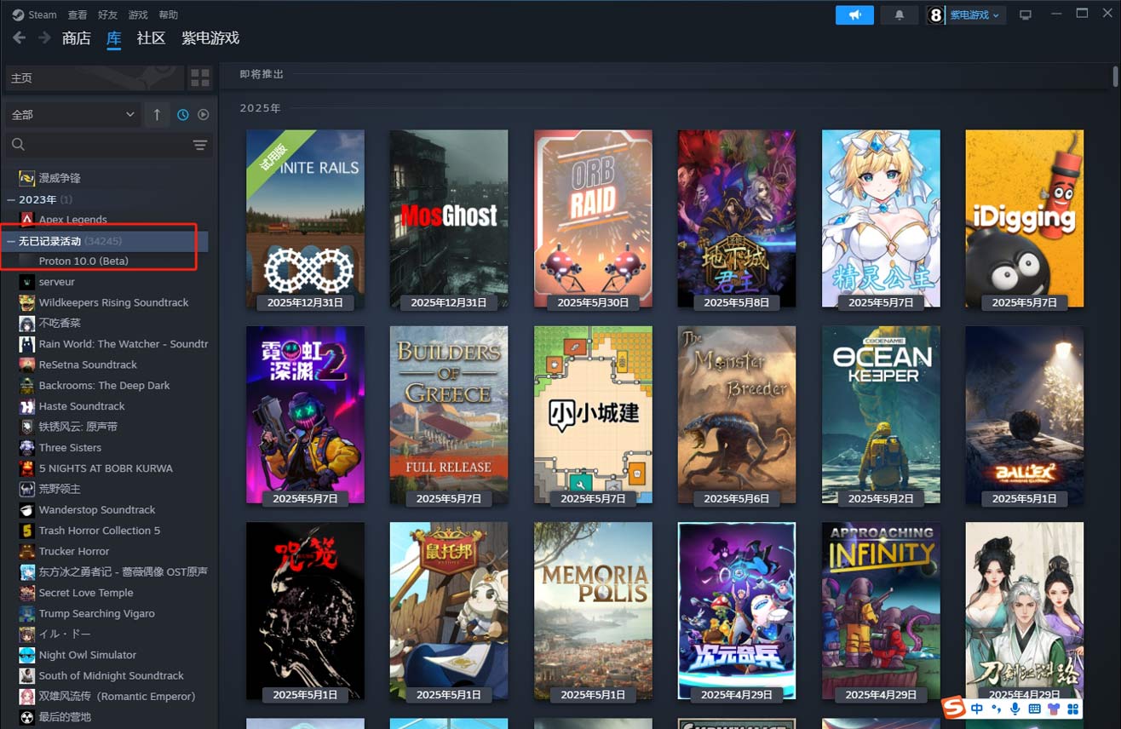
Task: Toggle IME punctuation mode
Action: tap(997, 709)
